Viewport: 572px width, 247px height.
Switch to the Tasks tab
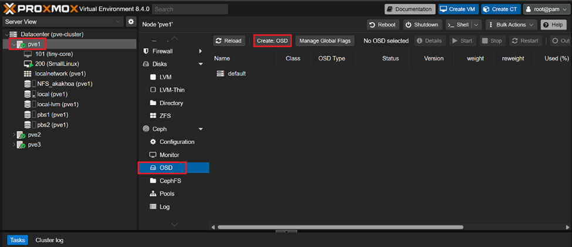coord(18,240)
